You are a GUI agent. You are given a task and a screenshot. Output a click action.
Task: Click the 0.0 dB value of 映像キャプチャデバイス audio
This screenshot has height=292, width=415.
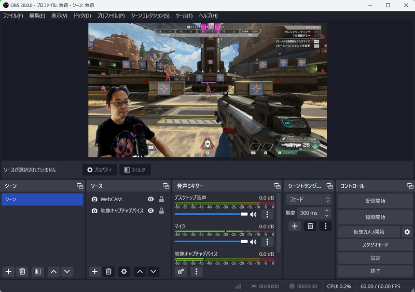pyautogui.click(x=266, y=254)
